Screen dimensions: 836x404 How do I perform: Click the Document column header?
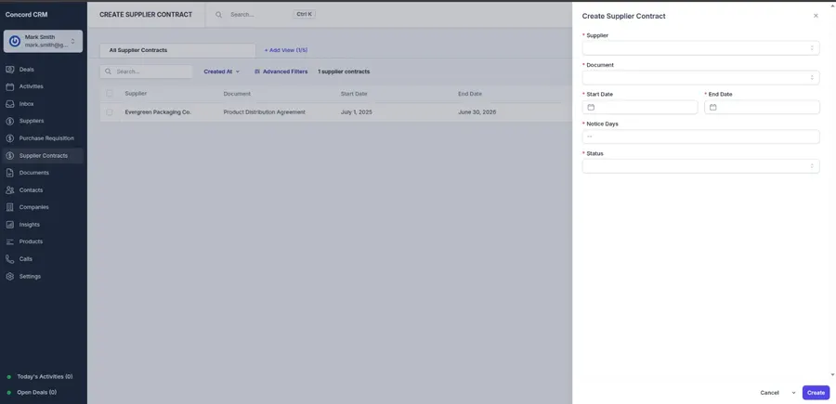click(x=237, y=93)
